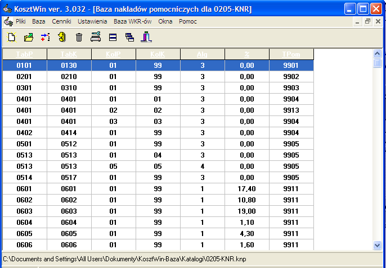Viewport: 386px width, 268px height.
Task: Select cell 0310 in the TabK column
Action: coord(69,88)
